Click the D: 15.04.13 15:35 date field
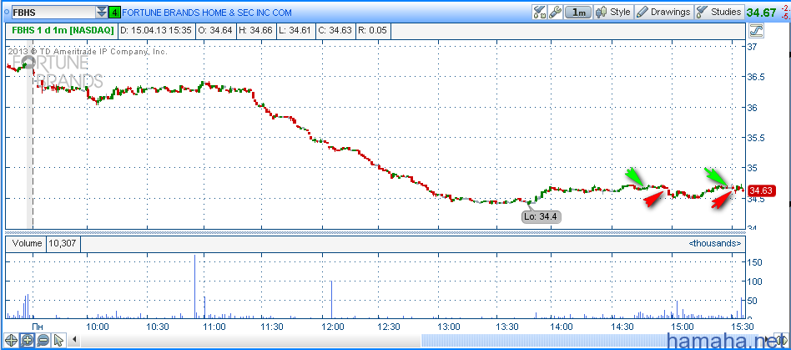This screenshot has width=791, height=350. (x=156, y=31)
